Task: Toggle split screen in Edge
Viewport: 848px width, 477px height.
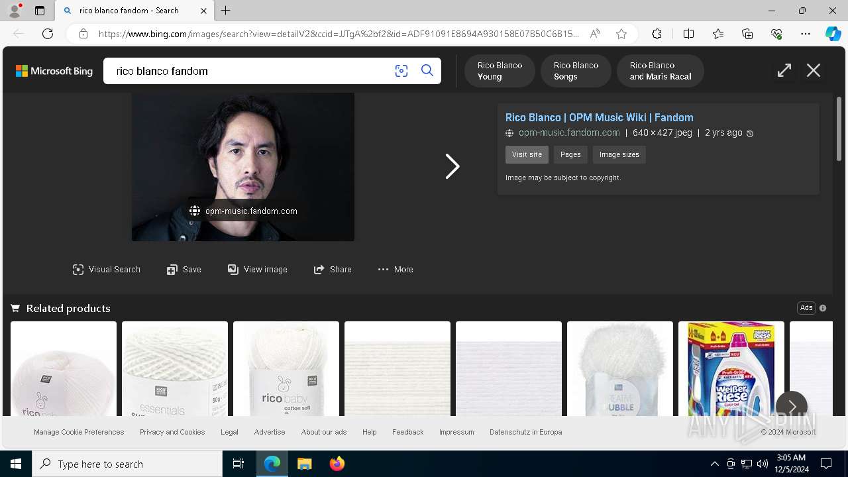Action: point(688,34)
